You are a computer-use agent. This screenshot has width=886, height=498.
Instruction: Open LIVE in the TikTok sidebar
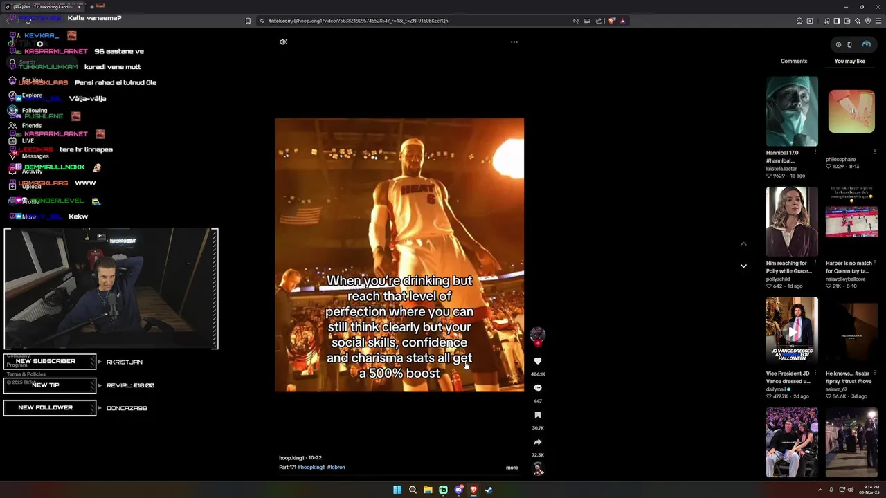(28, 141)
